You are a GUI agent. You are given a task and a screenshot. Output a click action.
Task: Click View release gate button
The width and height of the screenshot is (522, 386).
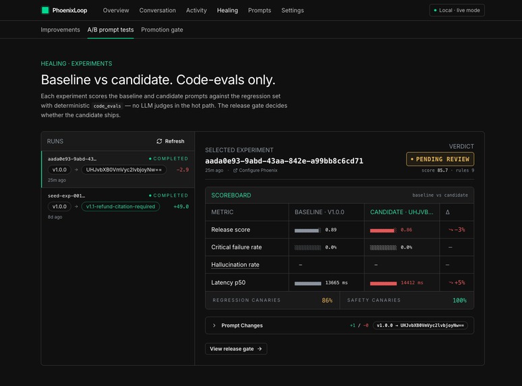[x=236, y=349]
